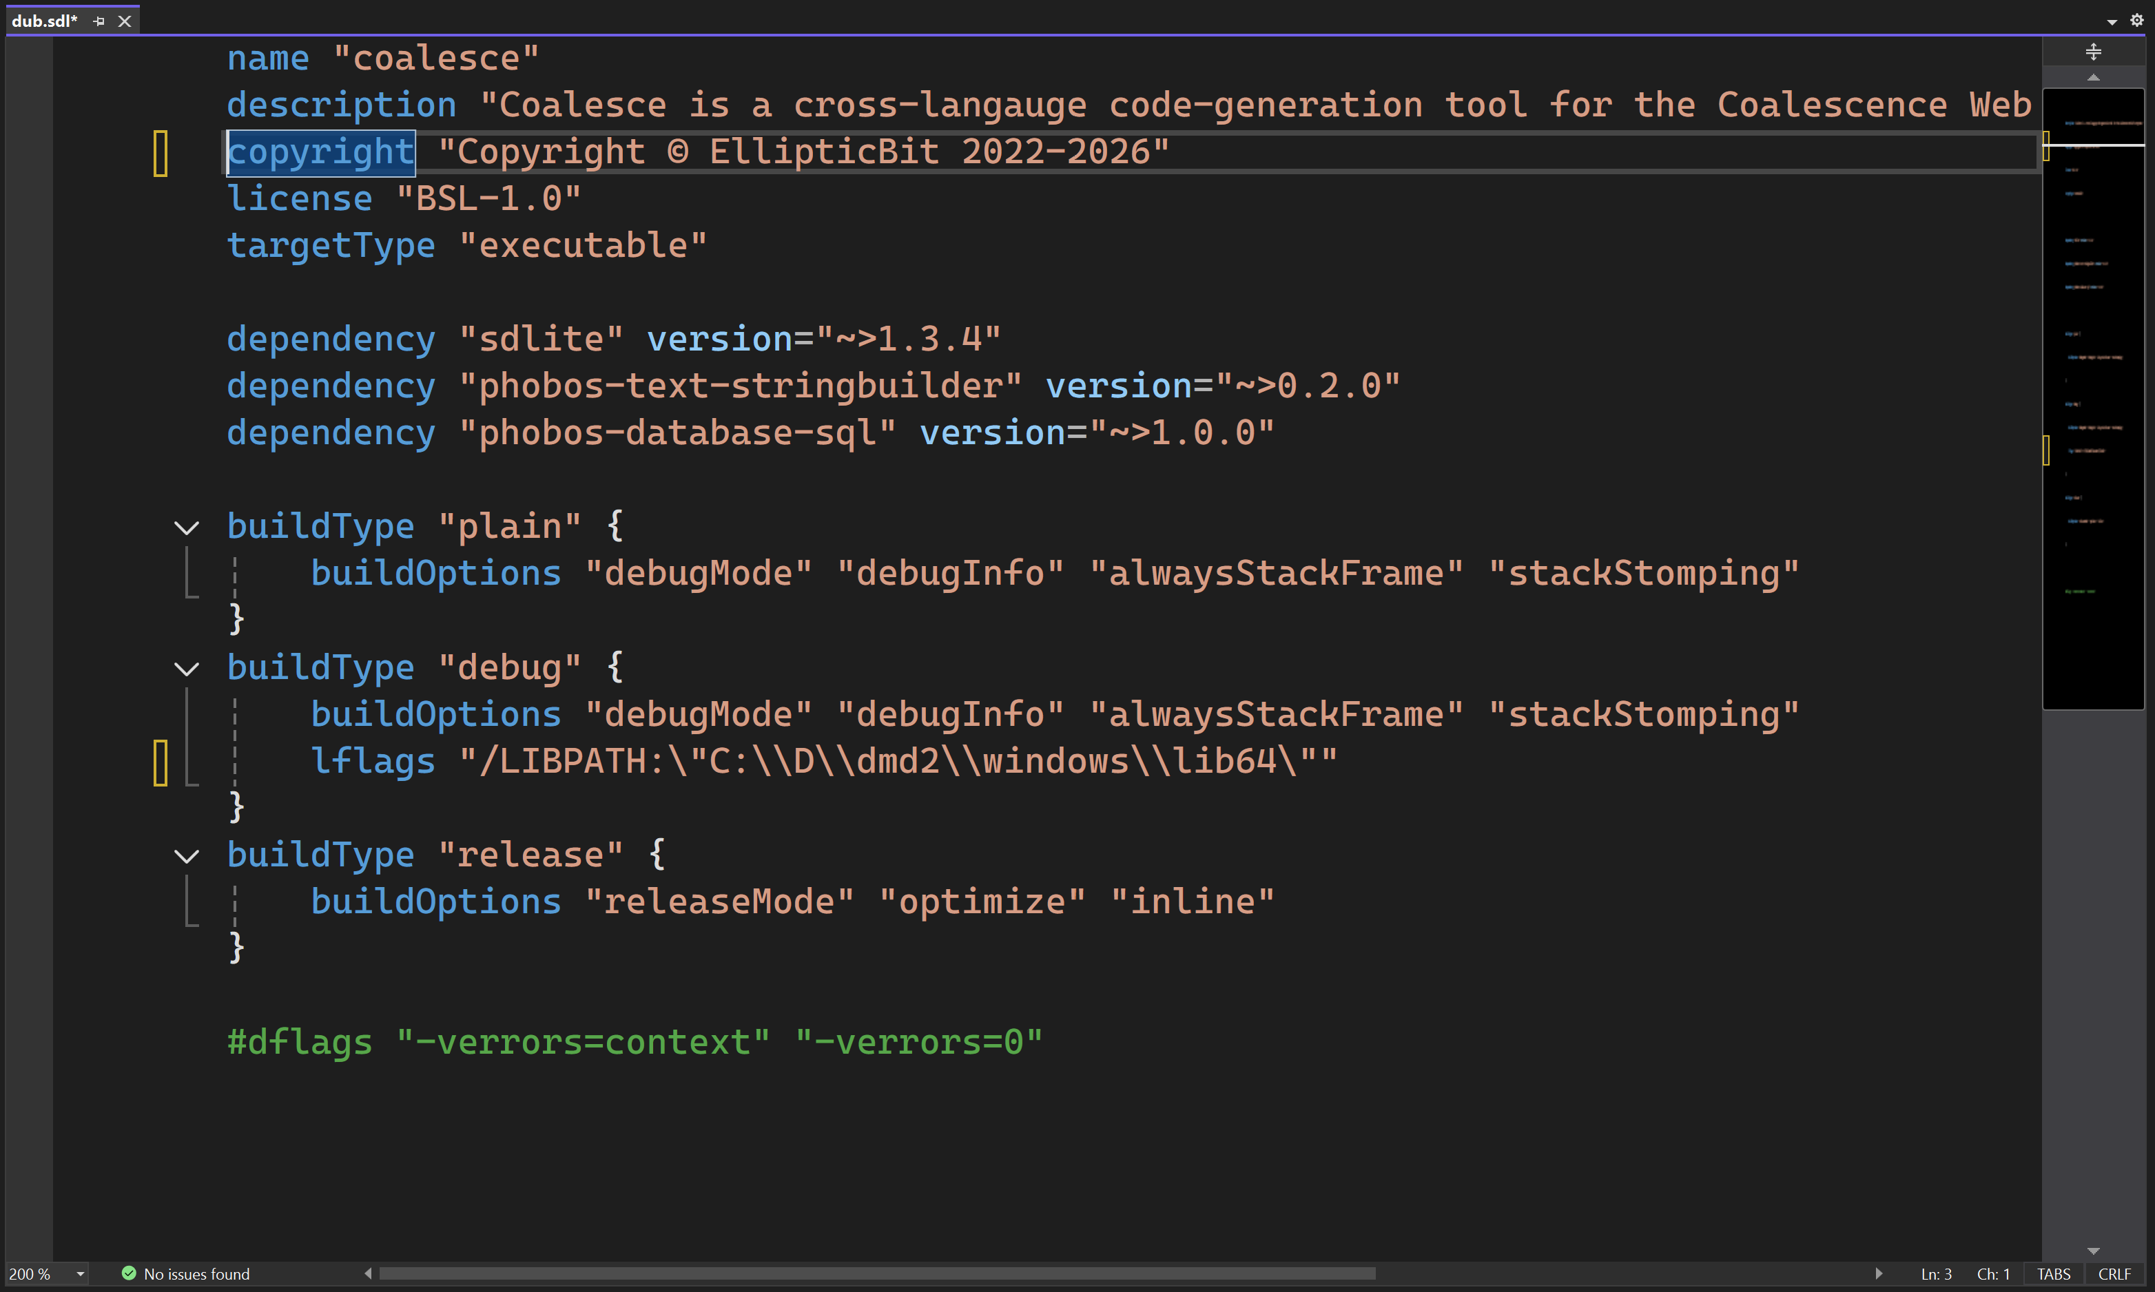Click the "phobos-text-stringbuilder" dependency

pyautogui.click(x=740, y=386)
